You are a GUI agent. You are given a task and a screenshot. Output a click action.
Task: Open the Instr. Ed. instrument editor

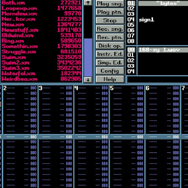click(110, 54)
